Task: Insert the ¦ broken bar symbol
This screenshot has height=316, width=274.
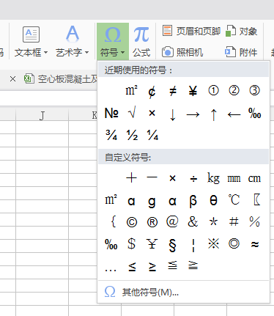Action: [193, 245]
